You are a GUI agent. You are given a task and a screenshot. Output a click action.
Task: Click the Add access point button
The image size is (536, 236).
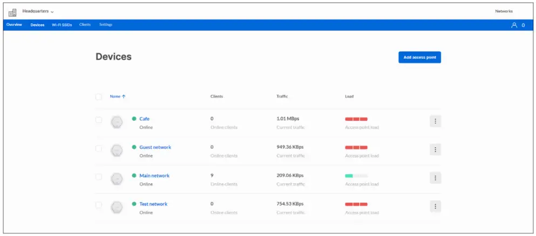pos(419,57)
